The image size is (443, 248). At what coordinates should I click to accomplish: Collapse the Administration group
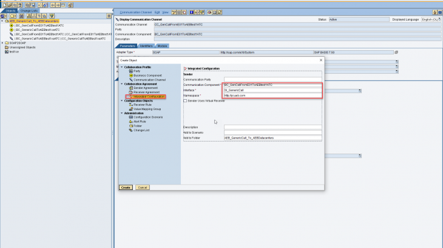(x=122, y=113)
